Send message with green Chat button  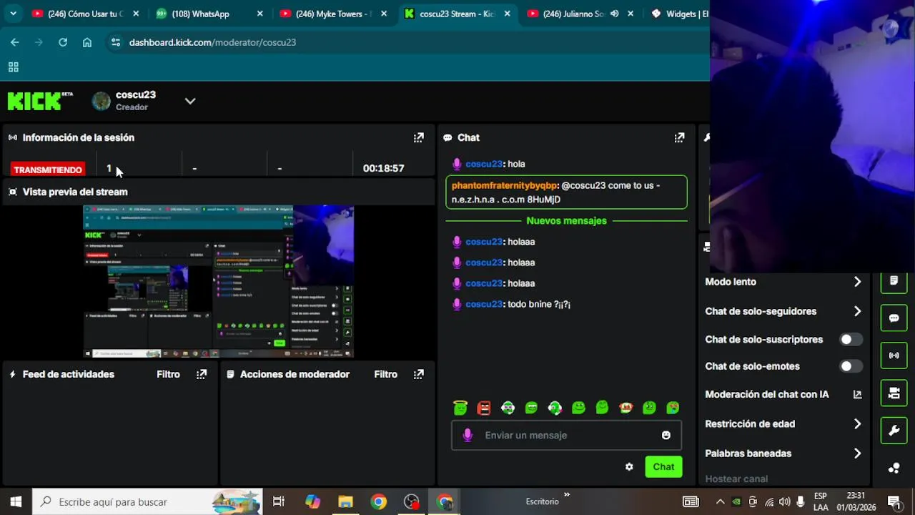click(663, 467)
